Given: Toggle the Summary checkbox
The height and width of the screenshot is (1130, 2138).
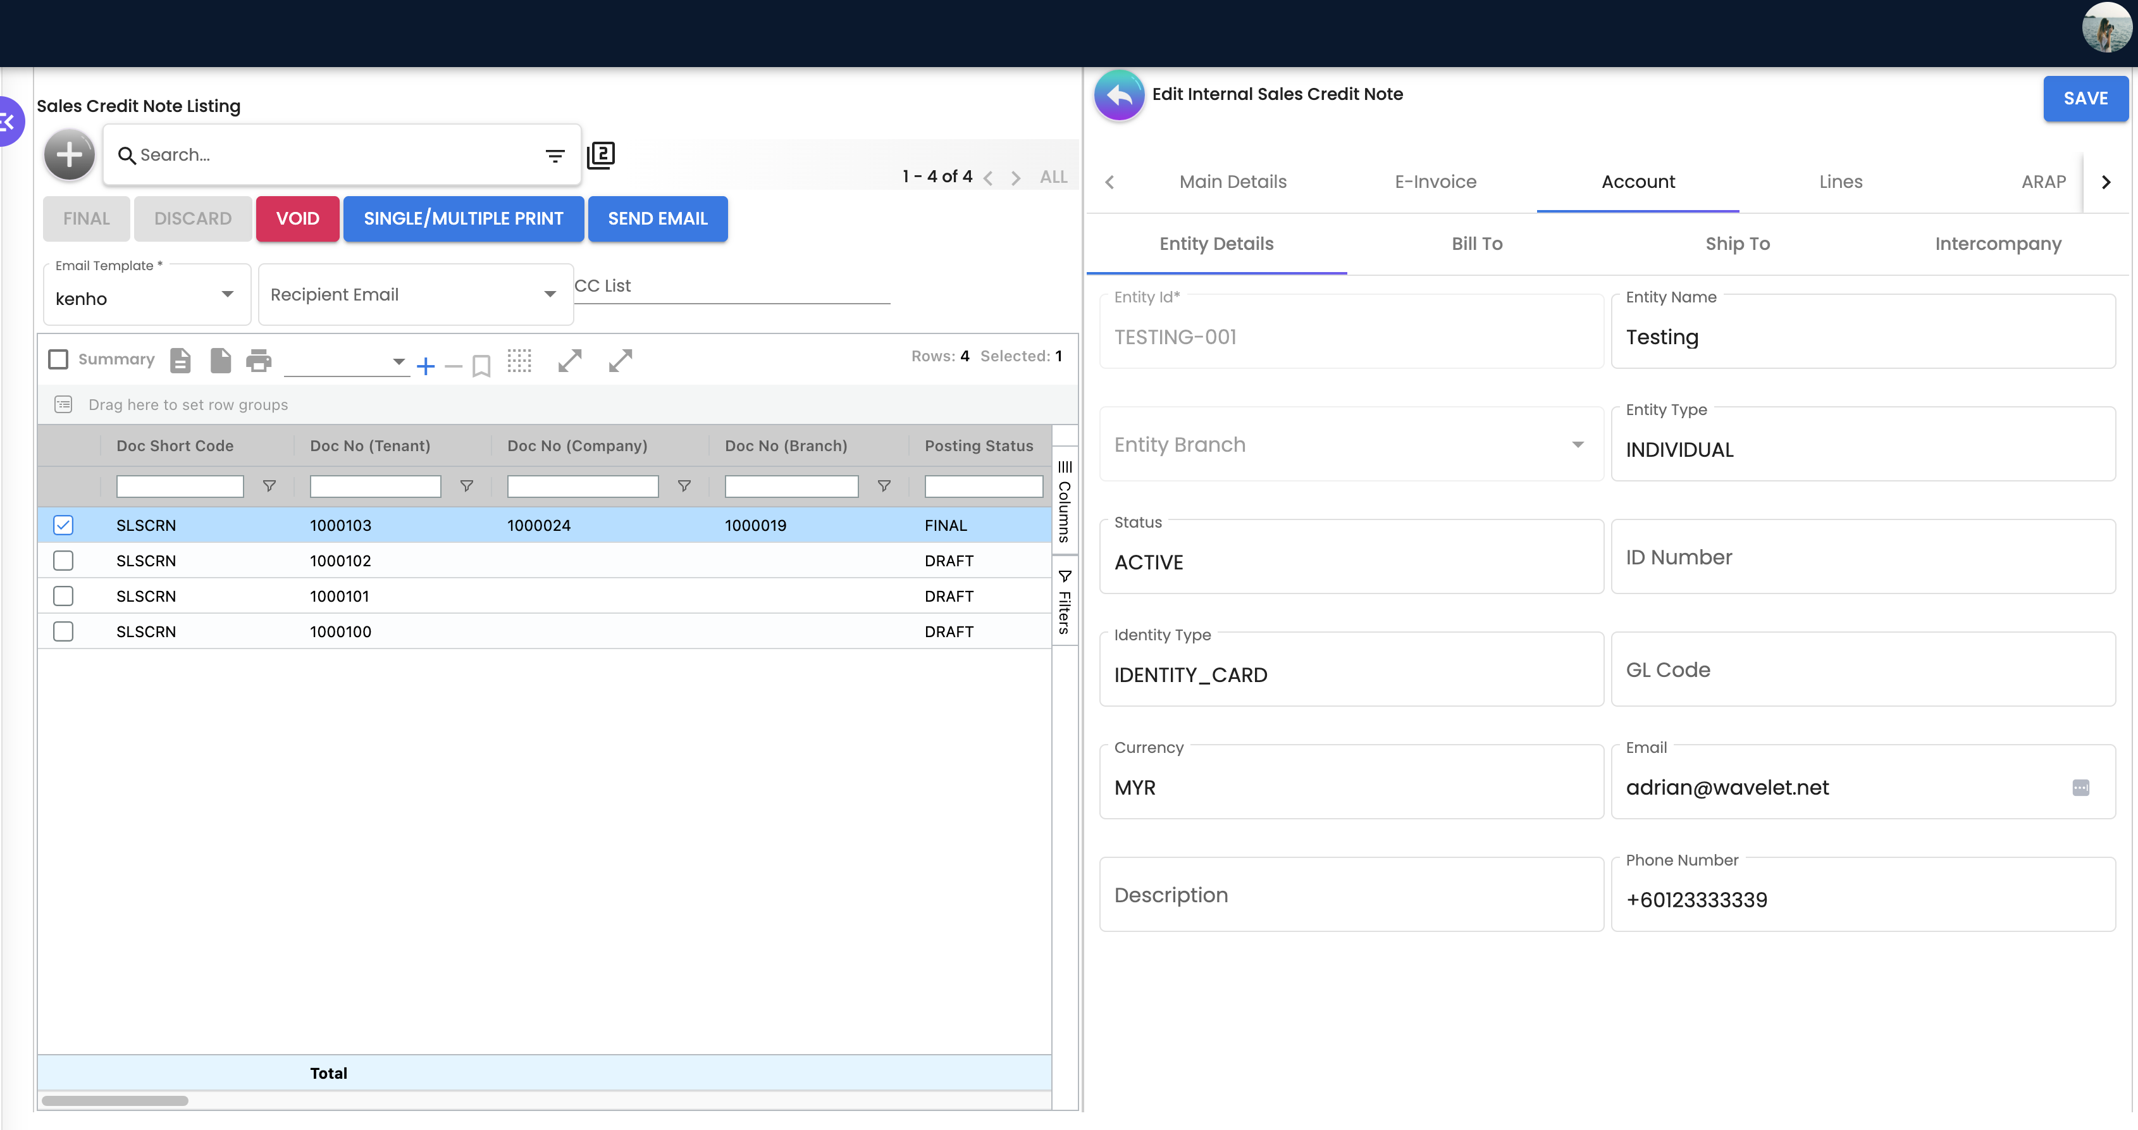Looking at the screenshot, I should pos(58,359).
